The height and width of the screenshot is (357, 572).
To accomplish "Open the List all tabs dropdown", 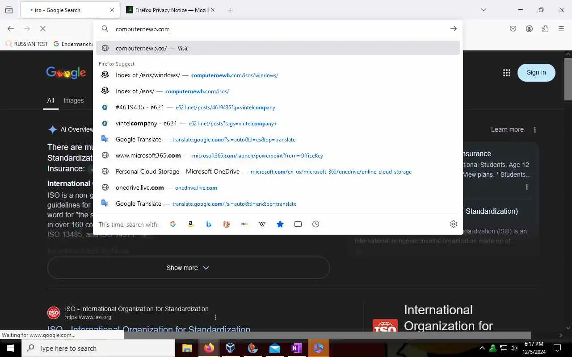I will pyautogui.click(x=483, y=10).
